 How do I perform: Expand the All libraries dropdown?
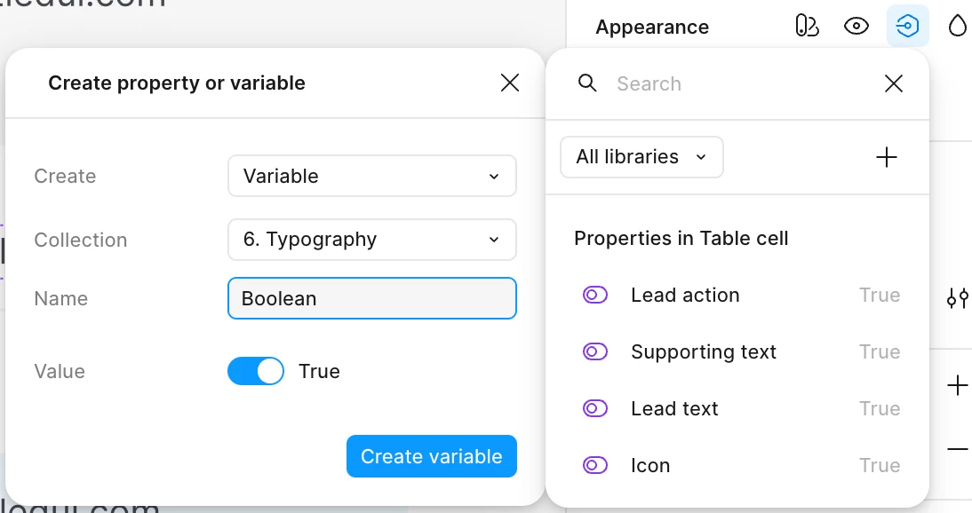click(x=641, y=157)
